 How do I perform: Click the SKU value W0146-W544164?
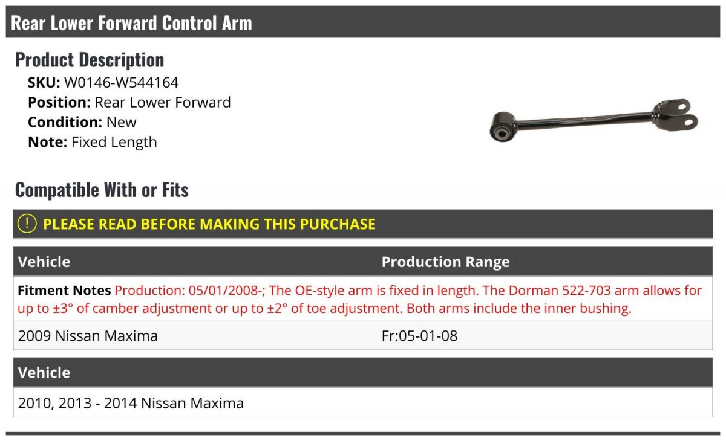[x=121, y=82]
